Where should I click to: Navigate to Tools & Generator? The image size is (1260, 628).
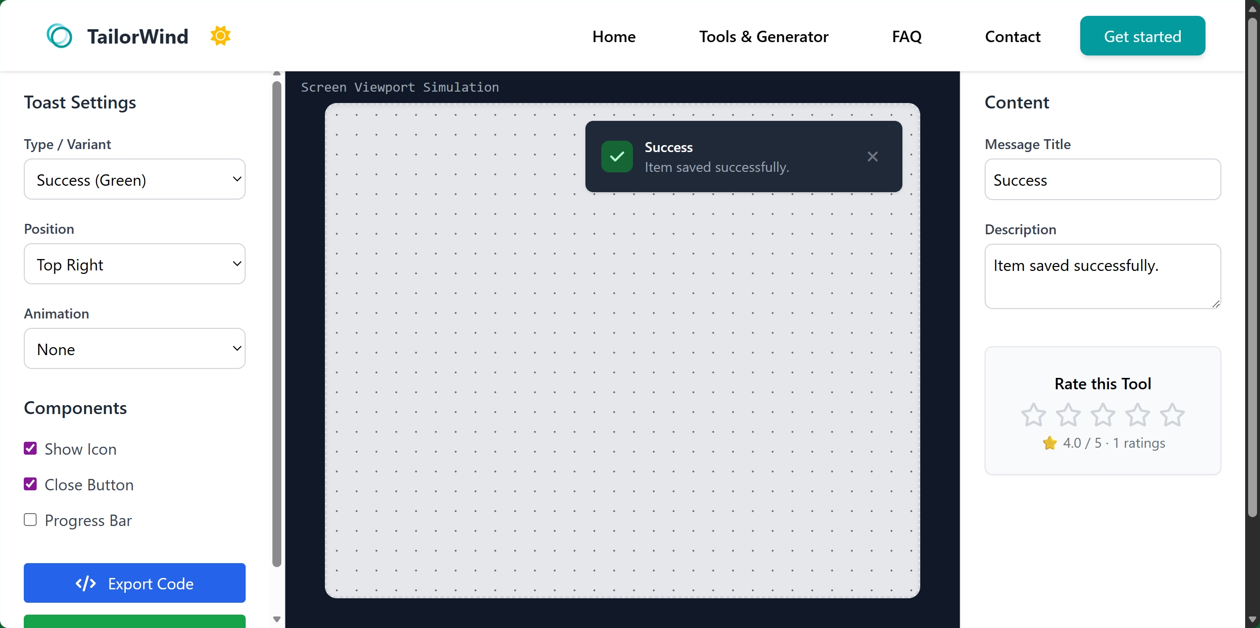tap(763, 36)
